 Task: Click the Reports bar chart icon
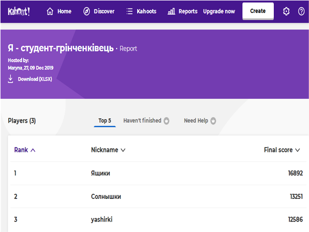(x=171, y=11)
